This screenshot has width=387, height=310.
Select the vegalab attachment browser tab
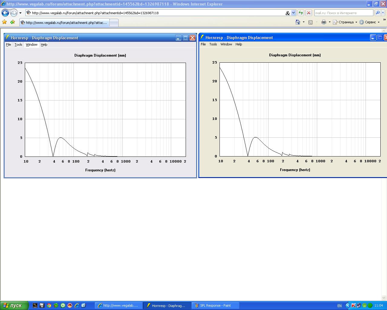64,23
